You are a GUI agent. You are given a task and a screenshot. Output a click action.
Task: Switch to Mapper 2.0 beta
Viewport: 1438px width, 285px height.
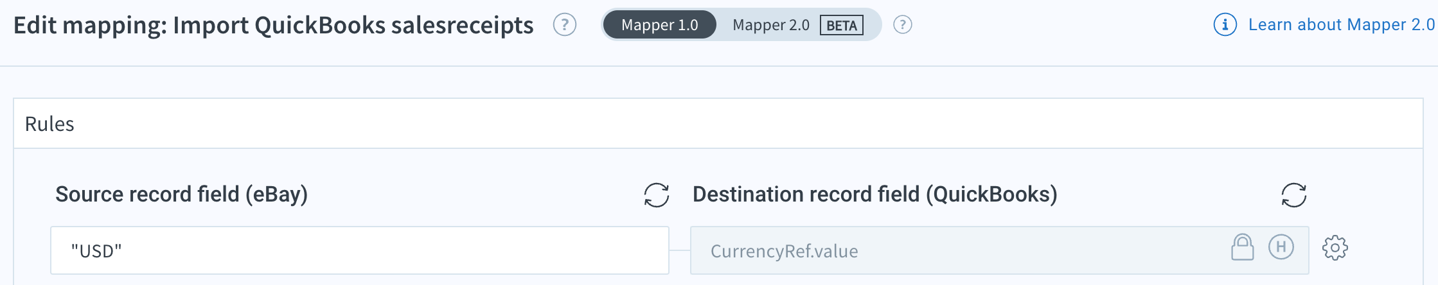click(x=797, y=25)
